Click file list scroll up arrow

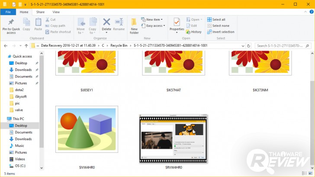pyautogui.click(x=312, y=54)
